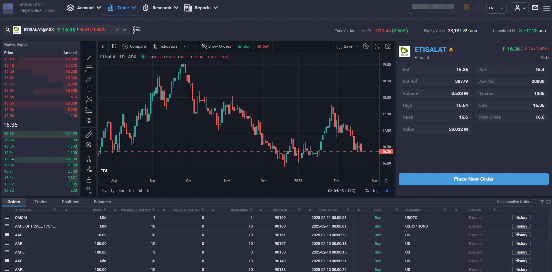Select the ruler measure tool
The width and height of the screenshot is (552, 272).
point(89,134)
